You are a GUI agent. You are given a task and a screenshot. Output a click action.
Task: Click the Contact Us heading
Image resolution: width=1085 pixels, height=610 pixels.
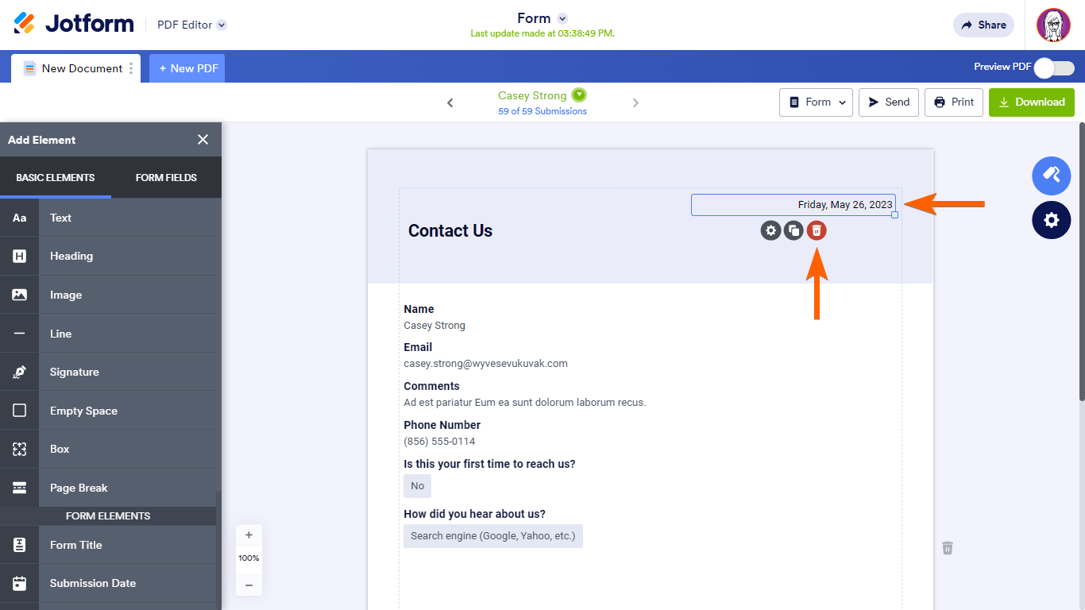coord(450,231)
